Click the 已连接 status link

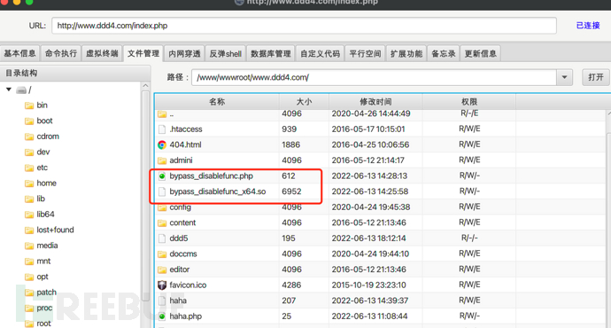click(x=588, y=26)
